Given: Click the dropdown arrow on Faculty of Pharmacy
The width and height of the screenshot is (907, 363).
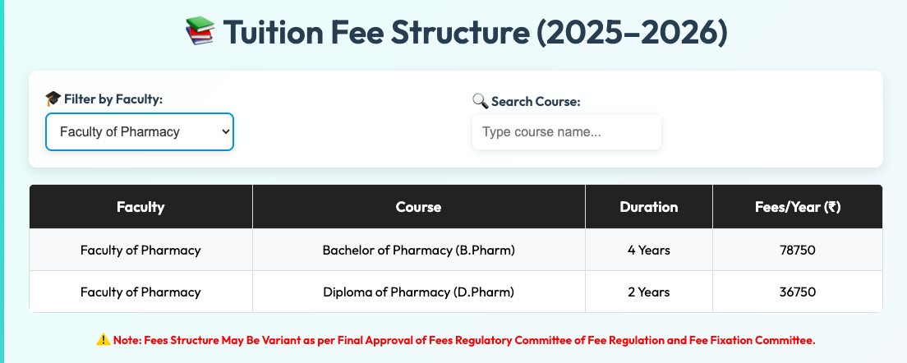Looking at the screenshot, I should (226, 131).
